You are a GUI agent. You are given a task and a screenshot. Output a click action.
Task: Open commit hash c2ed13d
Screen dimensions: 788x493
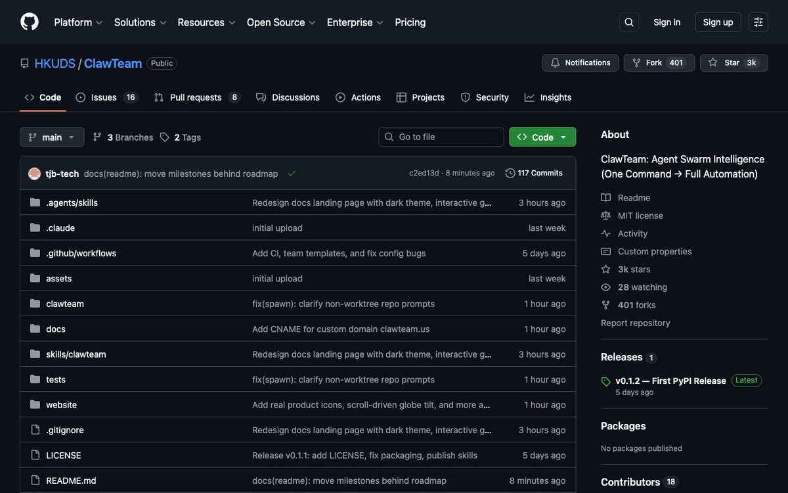[424, 174]
